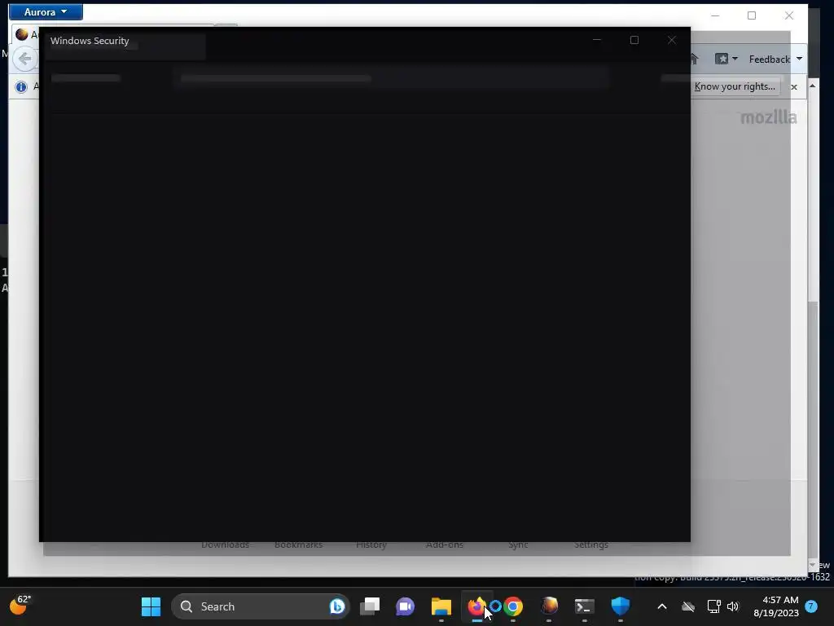
Task: Open the volume speaker icon
Action: click(x=733, y=606)
